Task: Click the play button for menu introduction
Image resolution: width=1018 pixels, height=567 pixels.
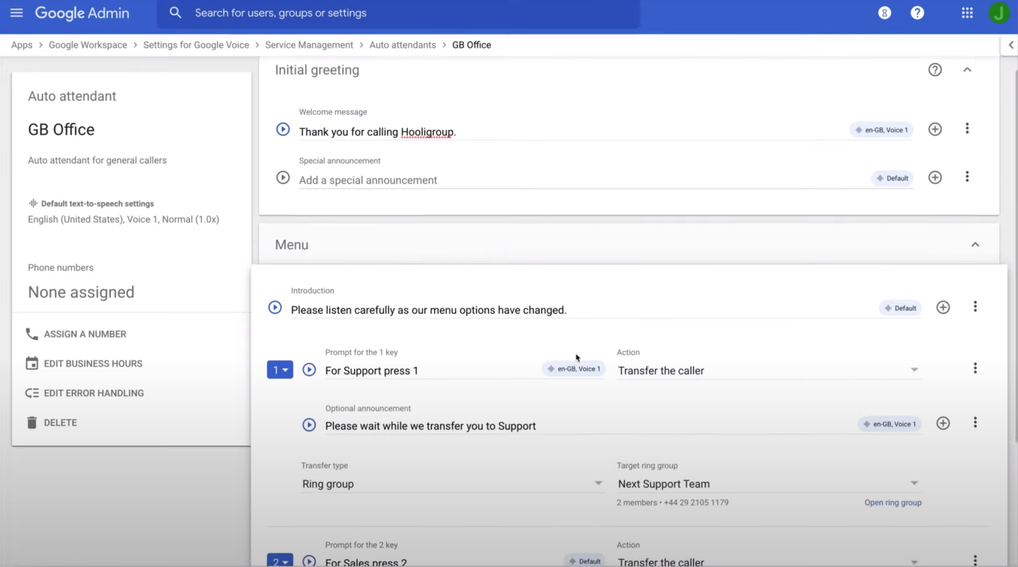Action: (x=274, y=309)
